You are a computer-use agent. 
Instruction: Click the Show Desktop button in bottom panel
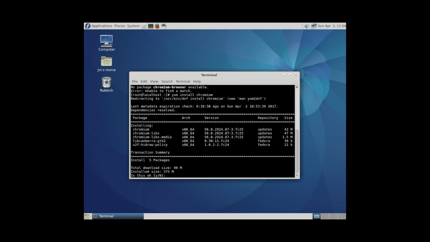click(x=87, y=216)
